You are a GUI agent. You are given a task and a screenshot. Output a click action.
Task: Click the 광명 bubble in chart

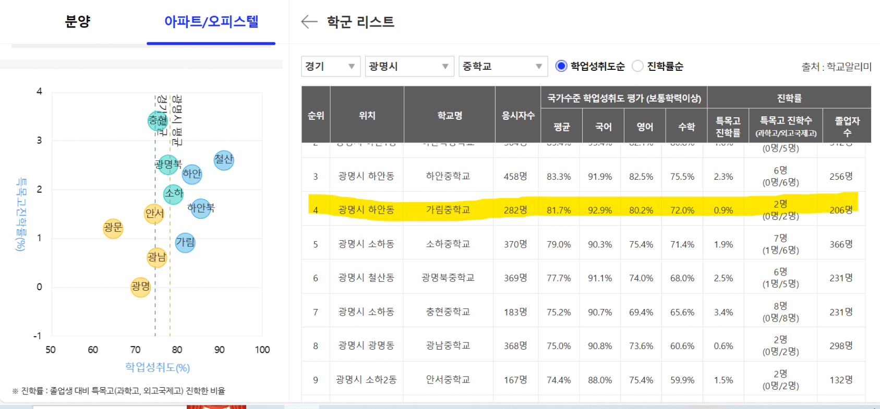140,287
